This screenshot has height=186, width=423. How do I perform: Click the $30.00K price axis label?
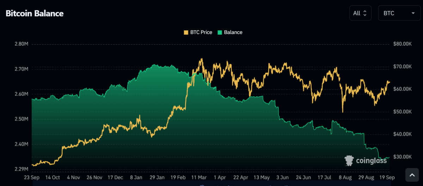point(402,157)
